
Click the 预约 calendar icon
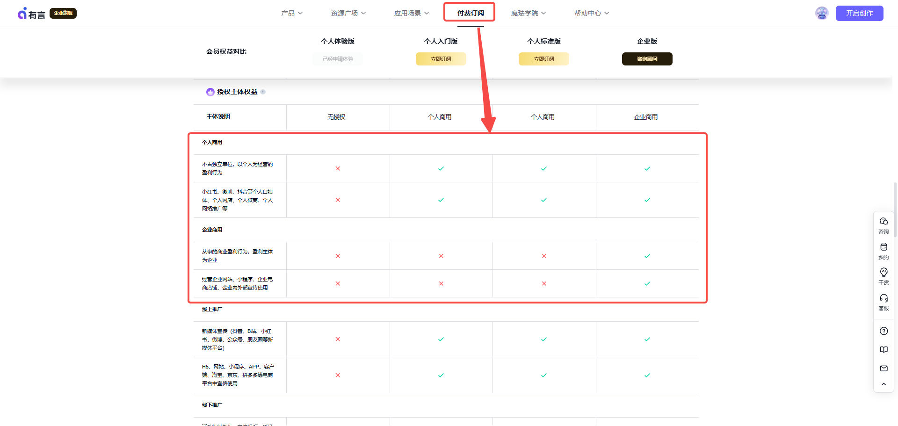884,251
